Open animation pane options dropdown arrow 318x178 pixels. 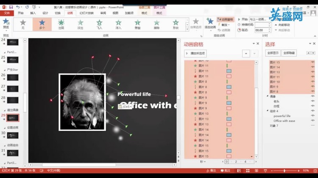coord(254,44)
